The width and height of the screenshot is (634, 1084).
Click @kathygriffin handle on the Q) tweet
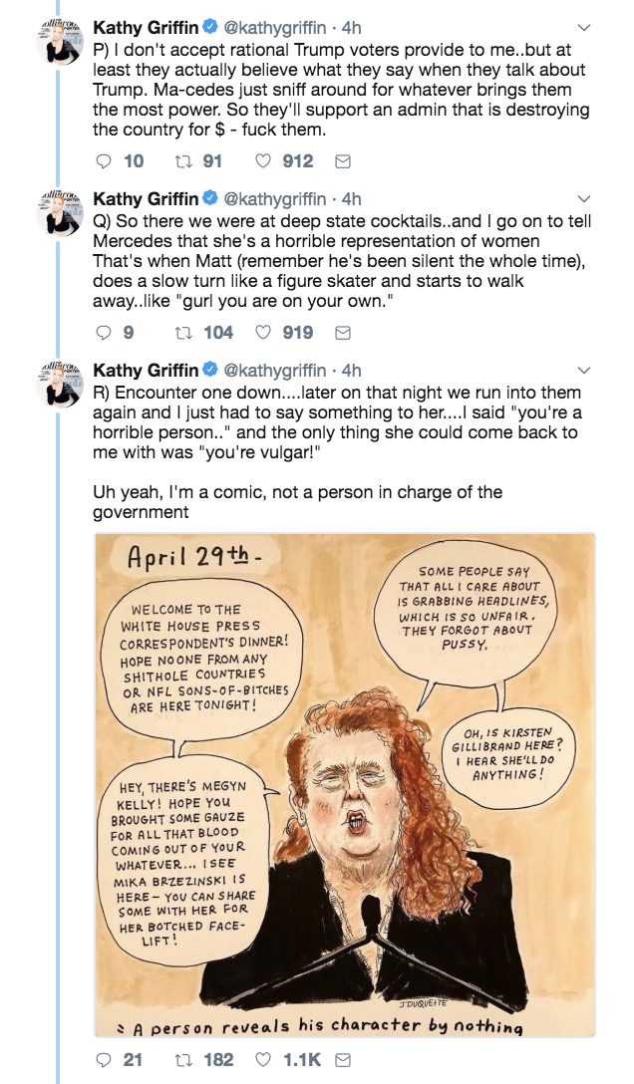(x=274, y=199)
